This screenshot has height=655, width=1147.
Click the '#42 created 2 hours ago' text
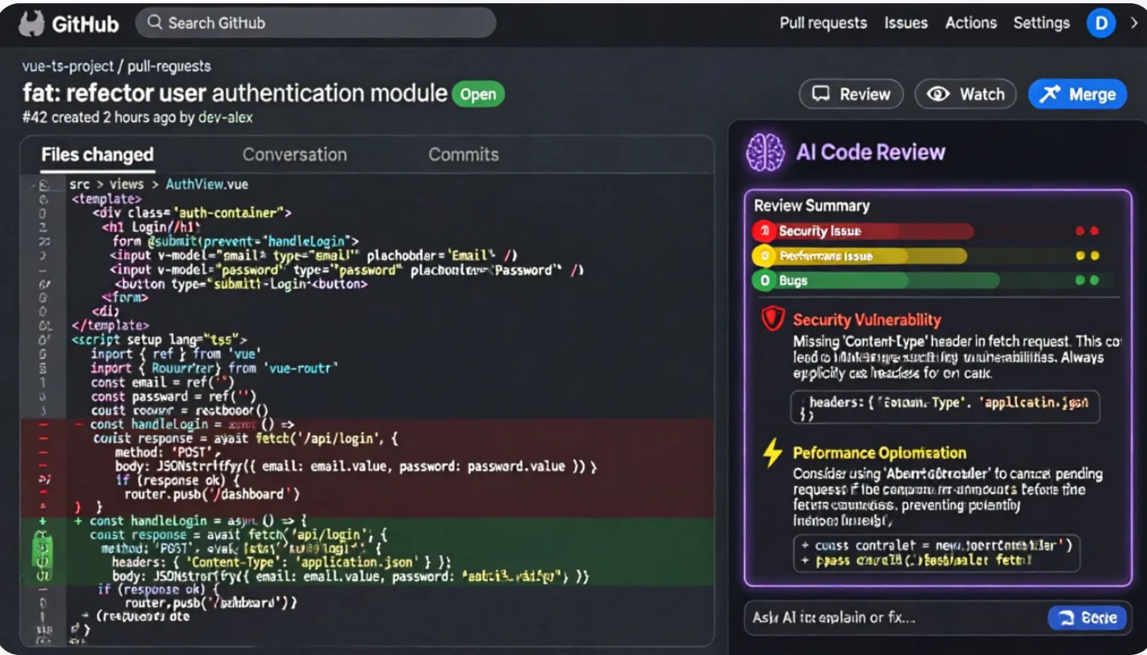[x=98, y=118]
